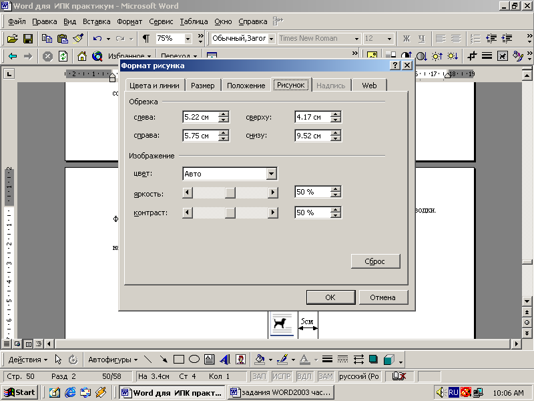Click the Open folder toolbar icon
Viewport: 534px width, 401px height.
click(x=12, y=39)
